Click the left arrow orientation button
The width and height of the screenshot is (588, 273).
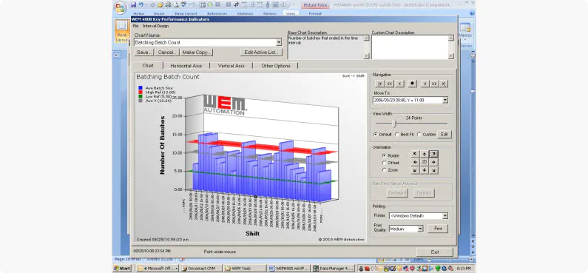415,162
